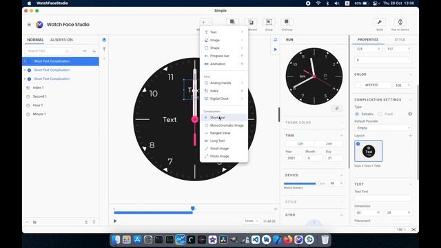Open the PROPERTIES tab

click(368, 40)
